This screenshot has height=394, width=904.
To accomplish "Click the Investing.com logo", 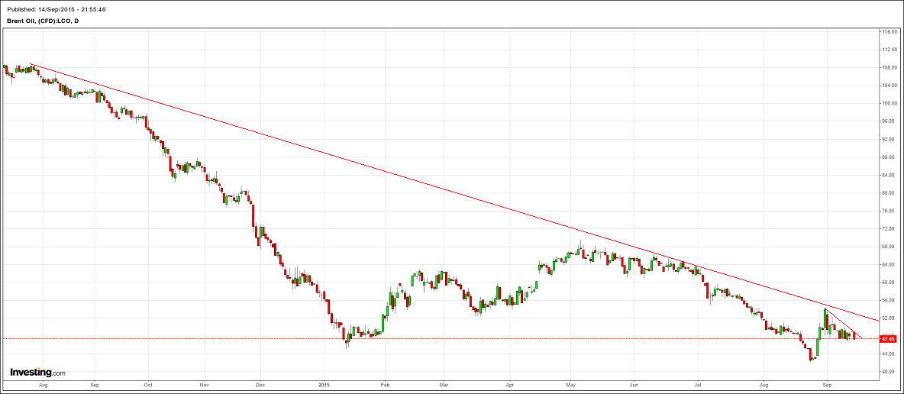I will [x=37, y=373].
